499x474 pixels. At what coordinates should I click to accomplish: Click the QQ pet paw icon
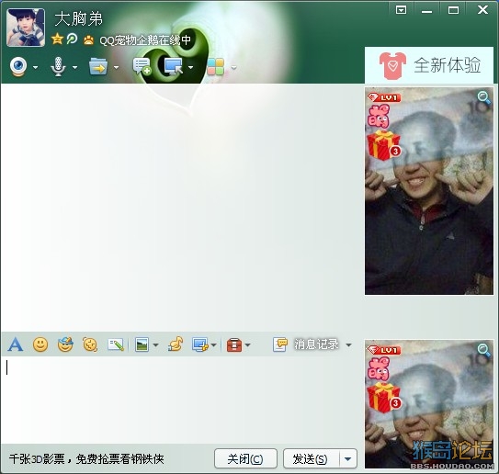click(89, 40)
